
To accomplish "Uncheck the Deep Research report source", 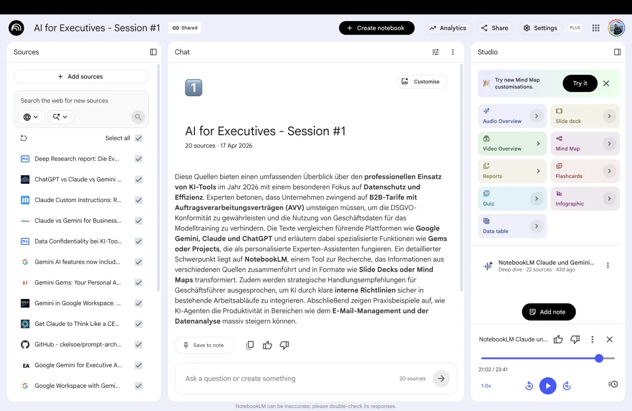I will (x=139, y=158).
